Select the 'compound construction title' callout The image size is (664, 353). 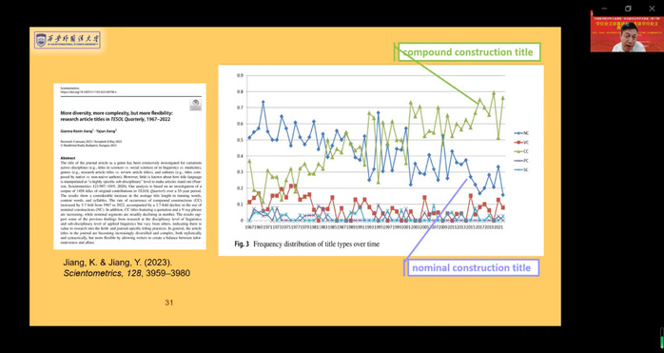coord(469,52)
